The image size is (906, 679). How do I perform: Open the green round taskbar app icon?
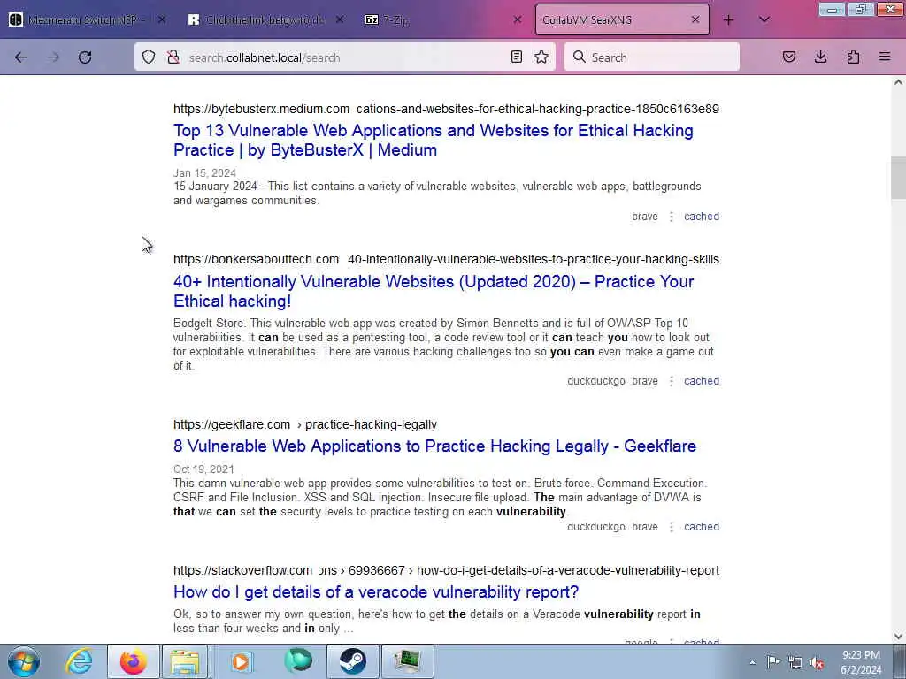[297, 661]
